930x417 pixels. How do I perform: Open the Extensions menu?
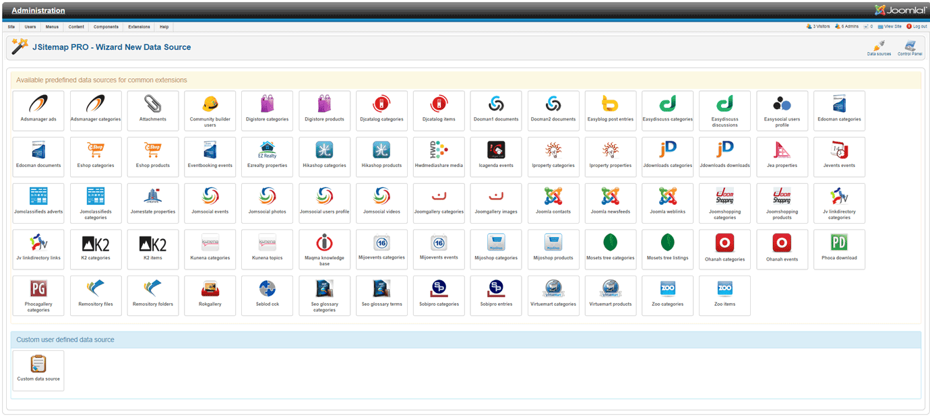tap(139, 27)
